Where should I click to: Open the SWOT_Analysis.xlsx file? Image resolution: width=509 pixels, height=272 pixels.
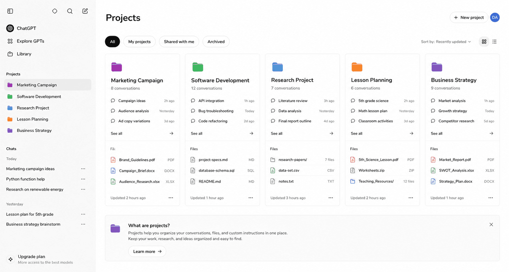462,170
